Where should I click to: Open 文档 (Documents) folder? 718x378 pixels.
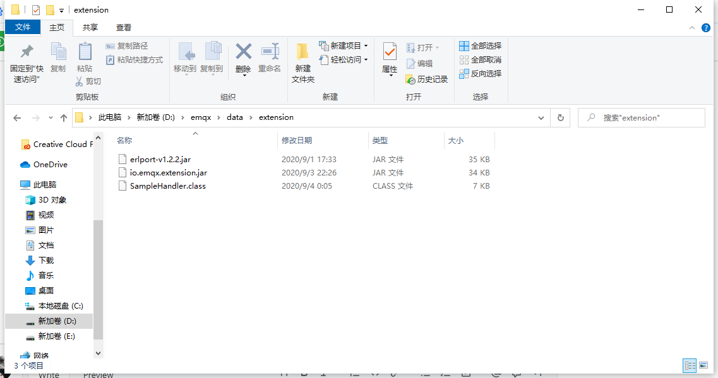40,245
